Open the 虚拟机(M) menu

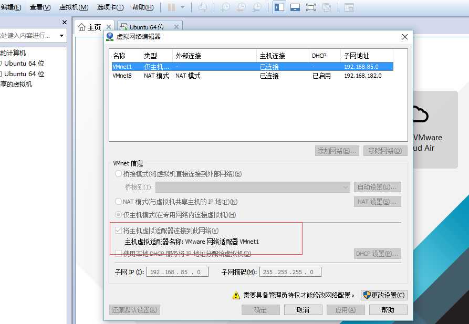74,7
